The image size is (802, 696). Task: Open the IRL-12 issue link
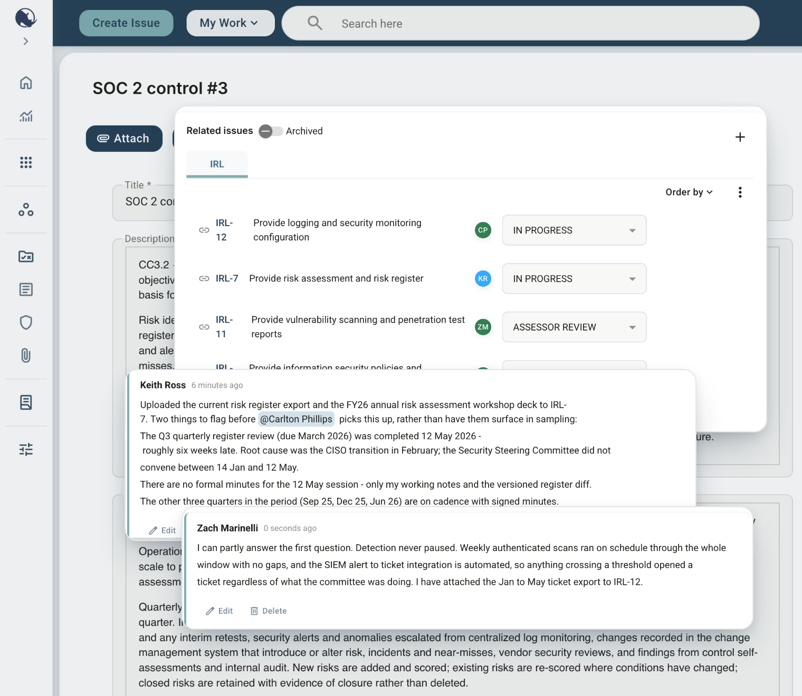(x=224, y=230)
